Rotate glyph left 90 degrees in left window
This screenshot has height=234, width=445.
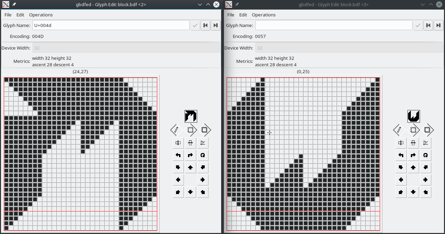(178, 155)
